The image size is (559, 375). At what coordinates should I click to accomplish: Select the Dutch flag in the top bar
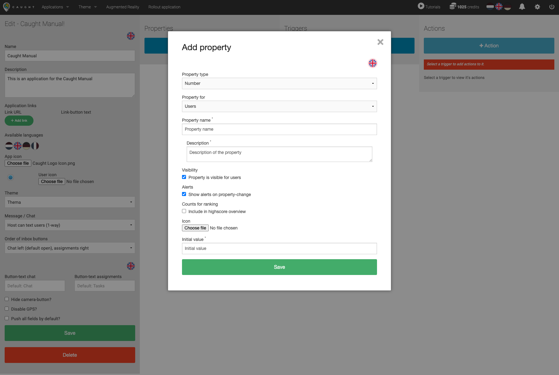point(490,6)
